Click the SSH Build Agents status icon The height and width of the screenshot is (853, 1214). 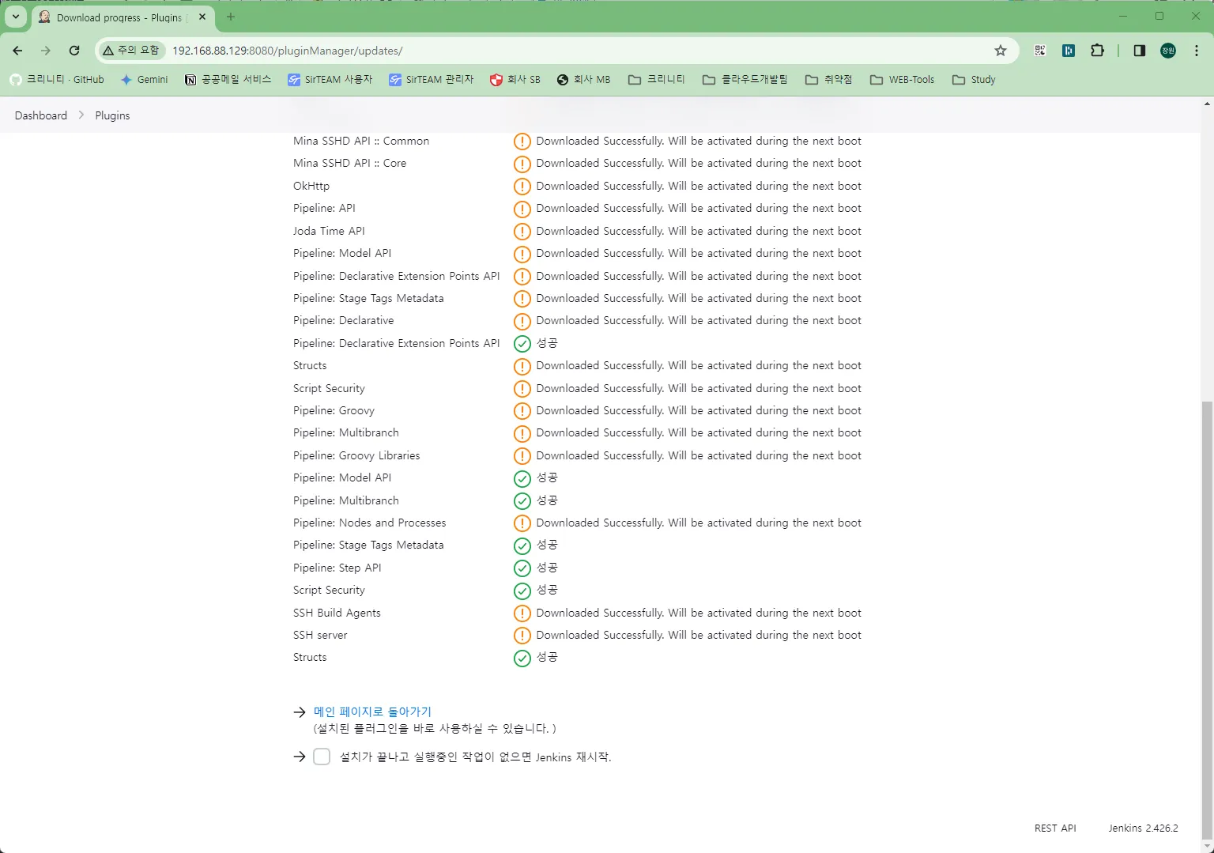522,613
